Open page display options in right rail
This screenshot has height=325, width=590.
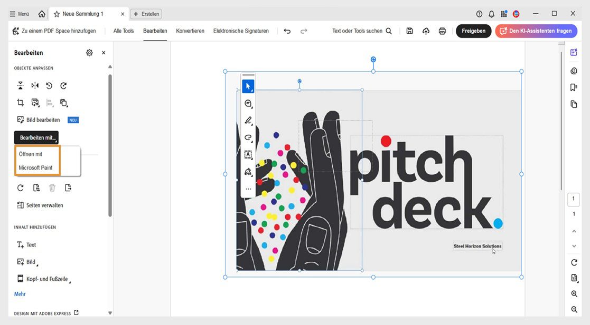[574, 278]
